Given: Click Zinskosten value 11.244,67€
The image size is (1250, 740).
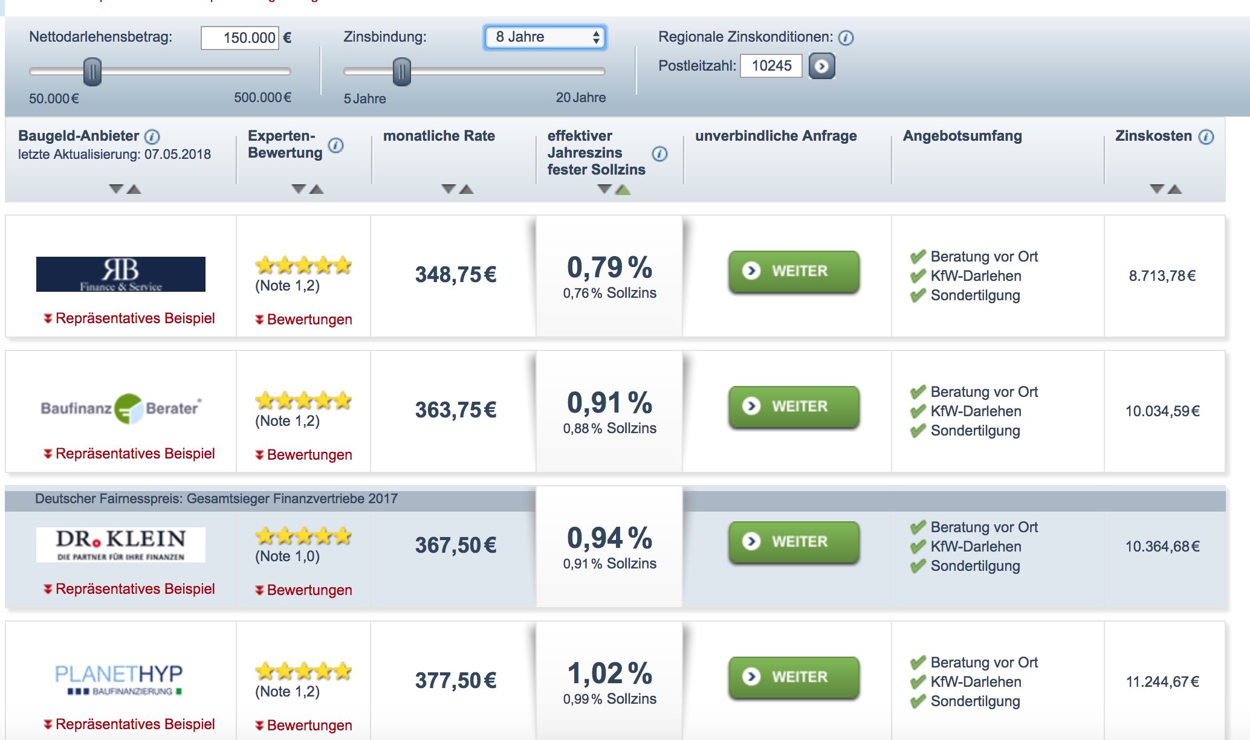Looking at the screenshot, I should point(1162,682).
